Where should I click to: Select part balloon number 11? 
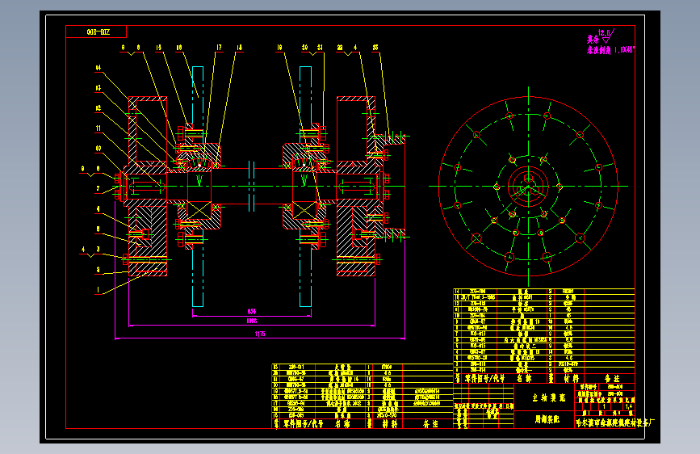click(99, 128)
